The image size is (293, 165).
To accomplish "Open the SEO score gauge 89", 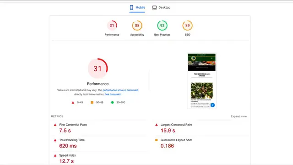I will (187, 26).
